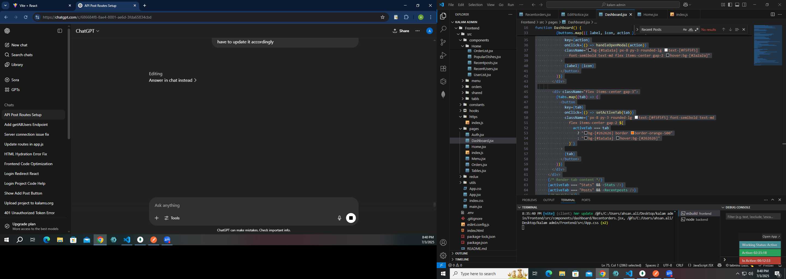Switch to EditNotice.jsx editor tab

pyautogui.click(x=577, y=15)
